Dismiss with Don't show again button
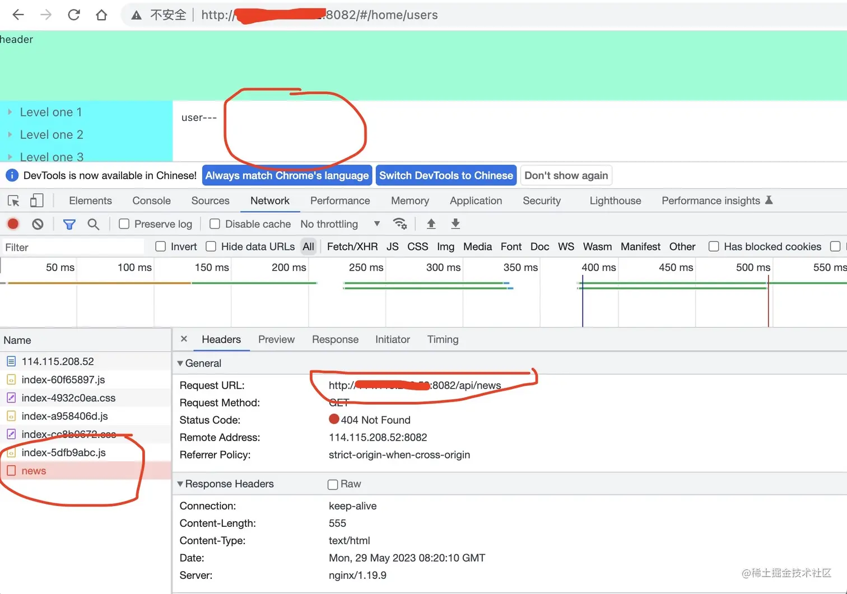Viewport: 847px width, 594px height. tap(566, 175)
